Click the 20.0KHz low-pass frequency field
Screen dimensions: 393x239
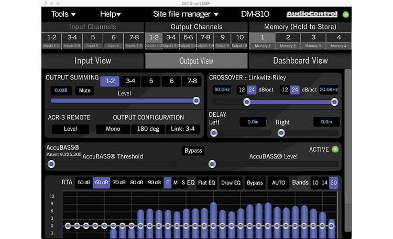(x=329, y=89)
